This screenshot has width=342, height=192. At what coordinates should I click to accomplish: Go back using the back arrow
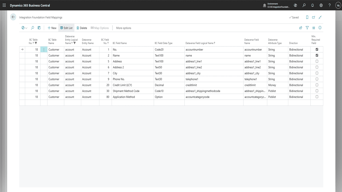(x=13, y=17)
